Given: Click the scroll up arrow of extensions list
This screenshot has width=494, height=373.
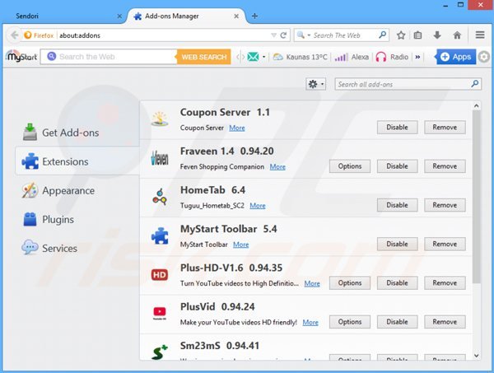Looking at the screenshot, I should coord(477,106).
